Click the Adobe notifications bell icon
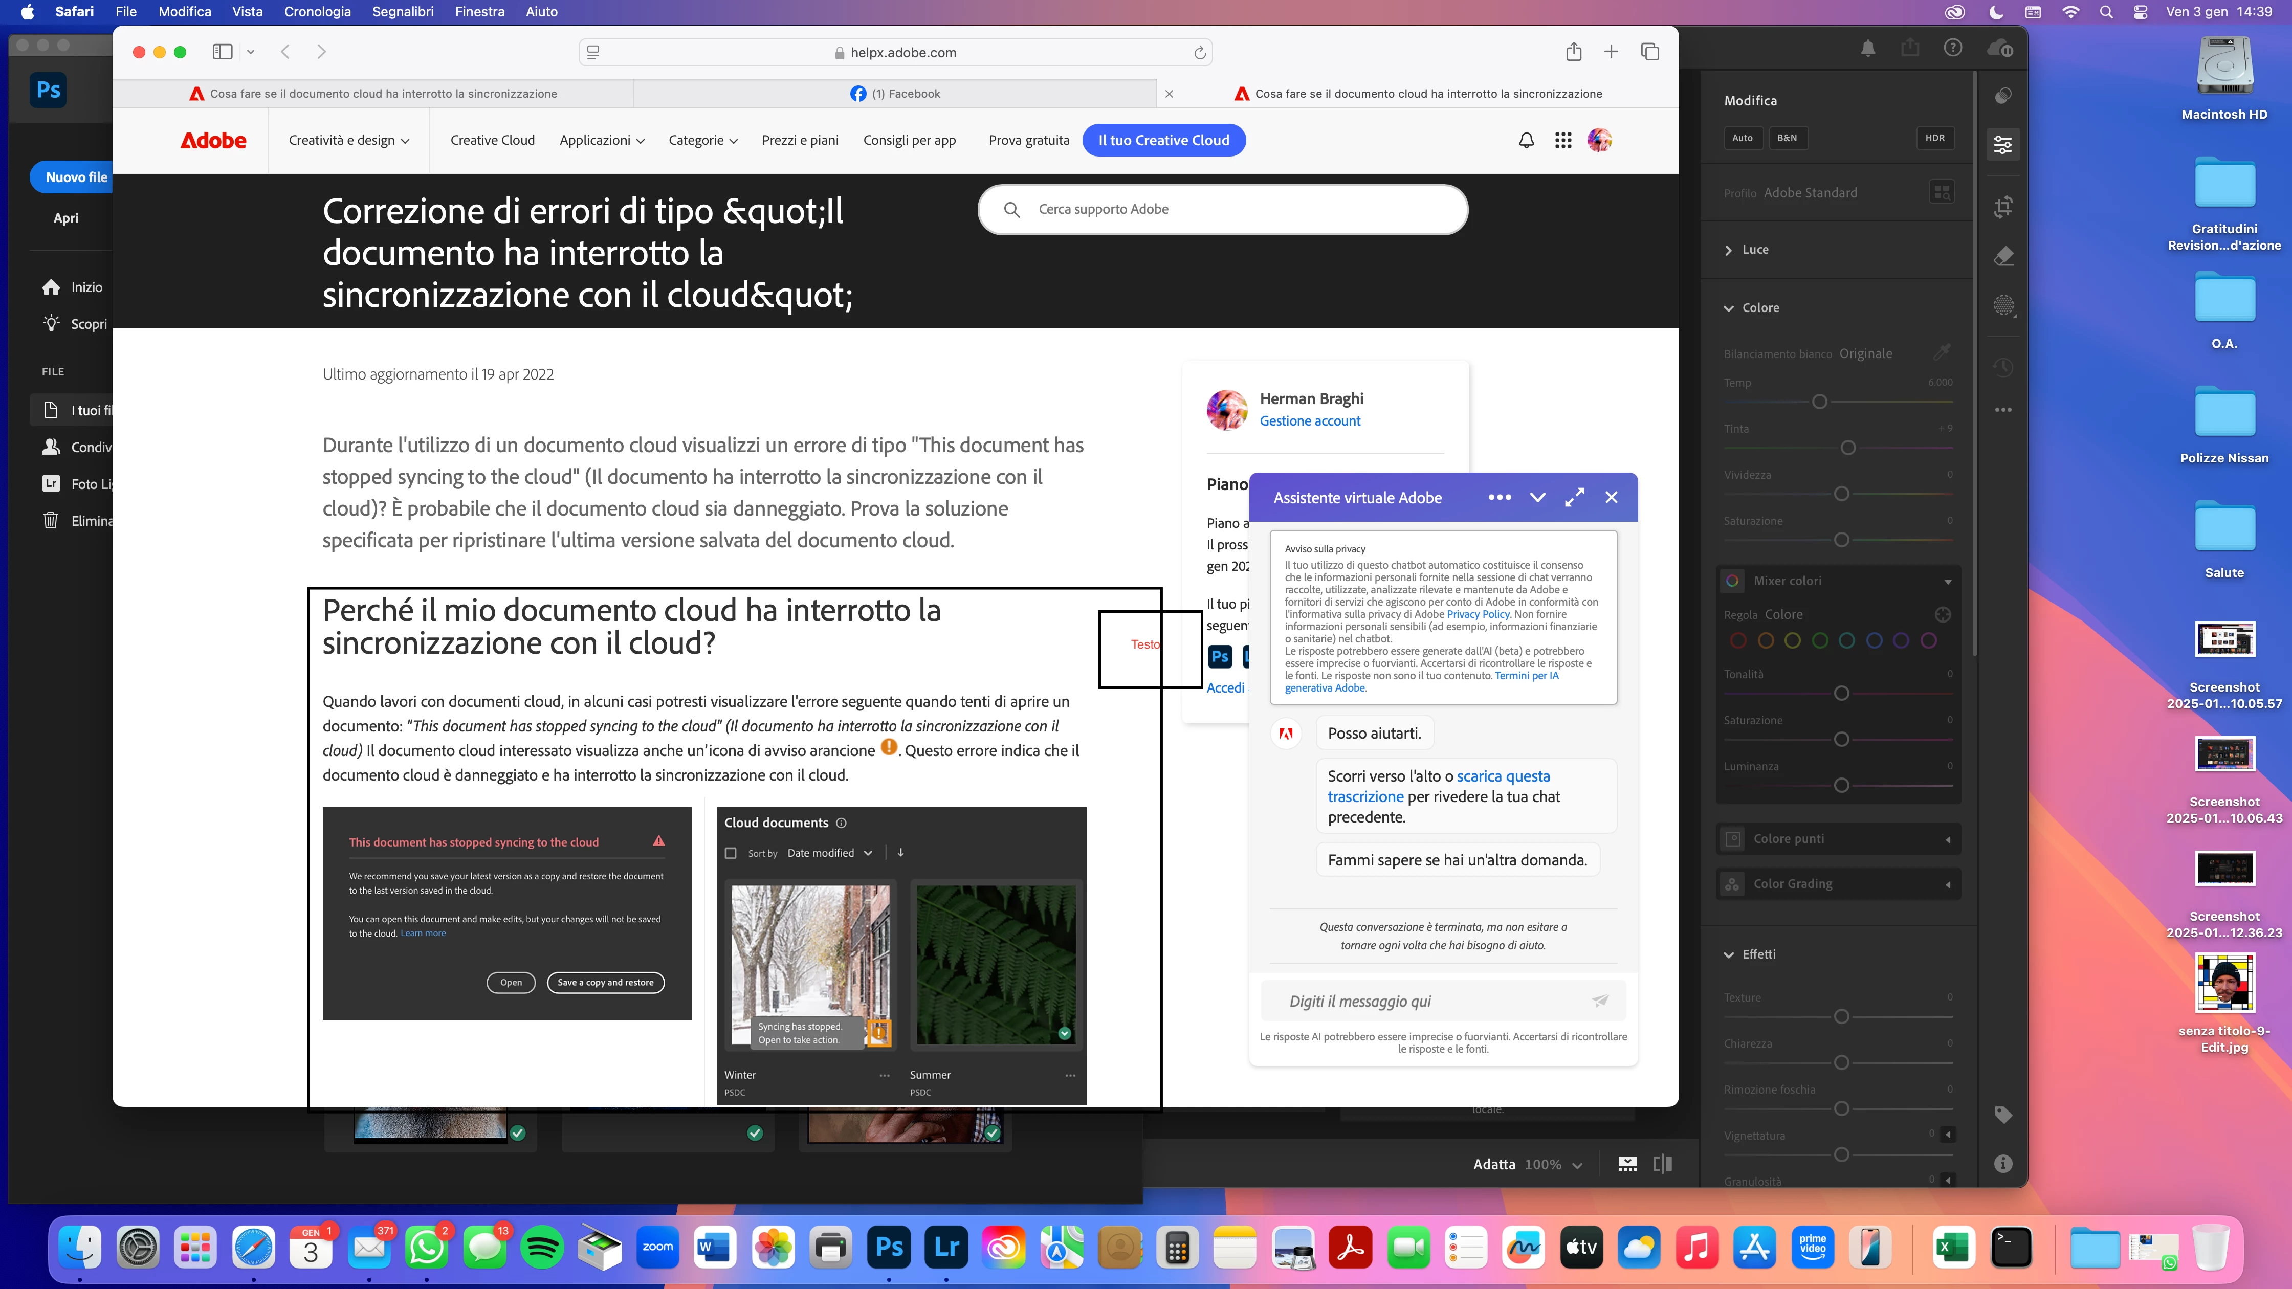 click(1526, 141)
